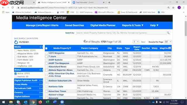Click into the Search by input field

[x=121, y=33]
